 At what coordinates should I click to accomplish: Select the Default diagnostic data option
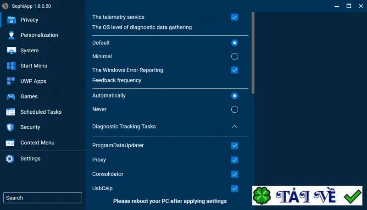(234, 43)
